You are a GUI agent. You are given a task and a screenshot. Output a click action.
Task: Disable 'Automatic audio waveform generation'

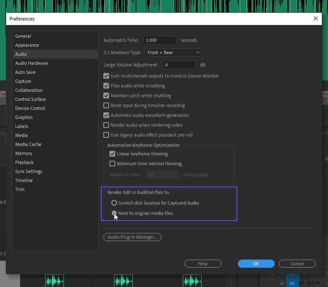(x=106, y=115)
